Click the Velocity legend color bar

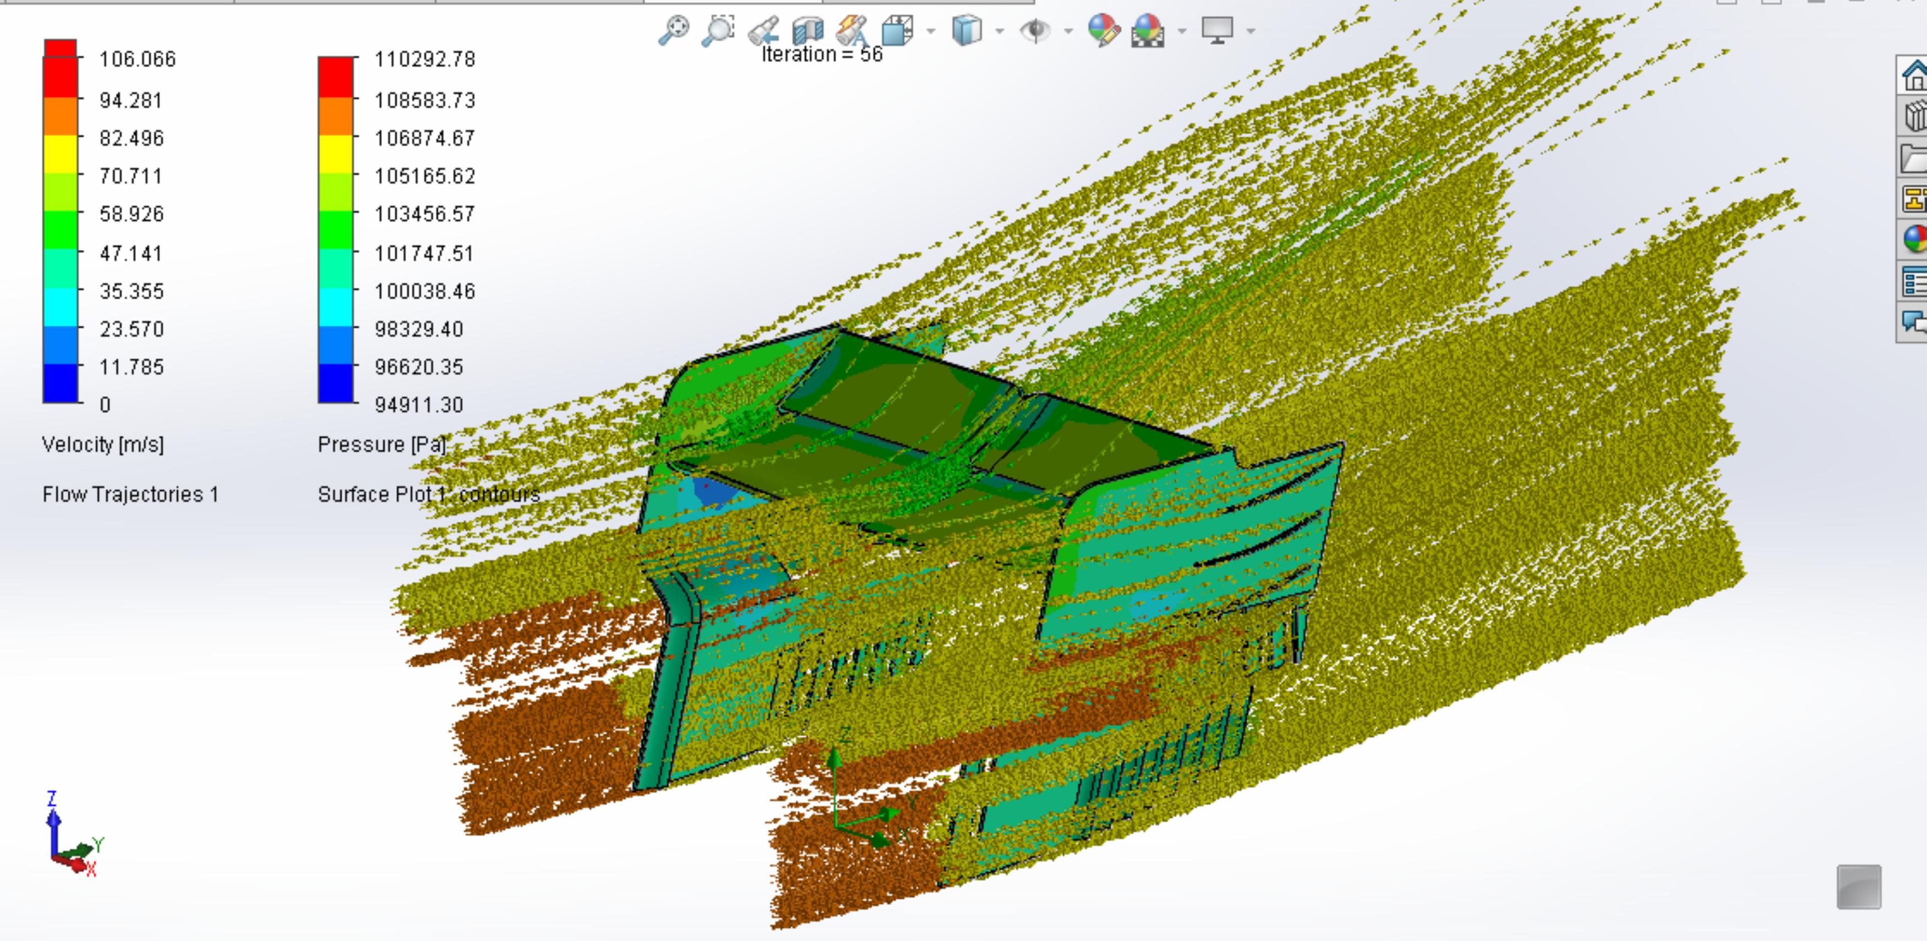pos(61,221)
